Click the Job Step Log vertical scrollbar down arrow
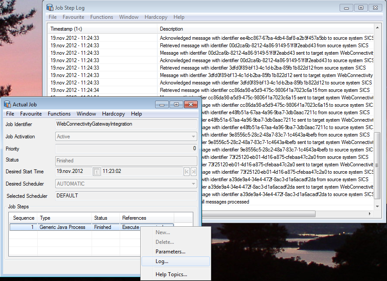This screenshot has width=387, height=281. coord(378,206)
